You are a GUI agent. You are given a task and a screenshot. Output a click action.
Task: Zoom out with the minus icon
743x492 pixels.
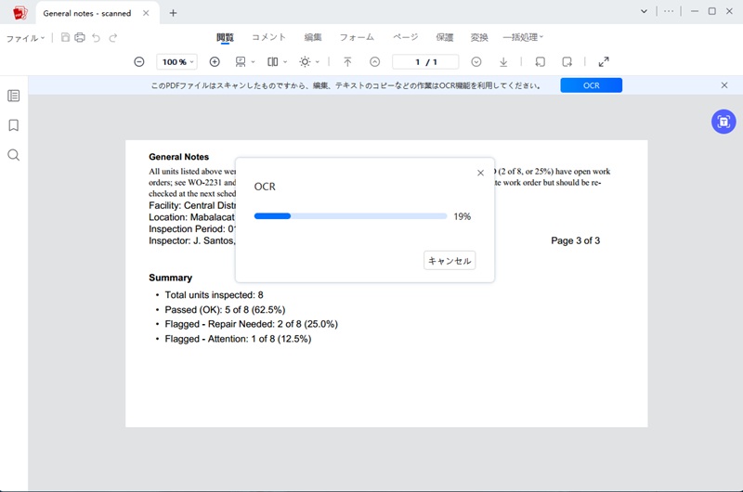[x=138, y=61]
